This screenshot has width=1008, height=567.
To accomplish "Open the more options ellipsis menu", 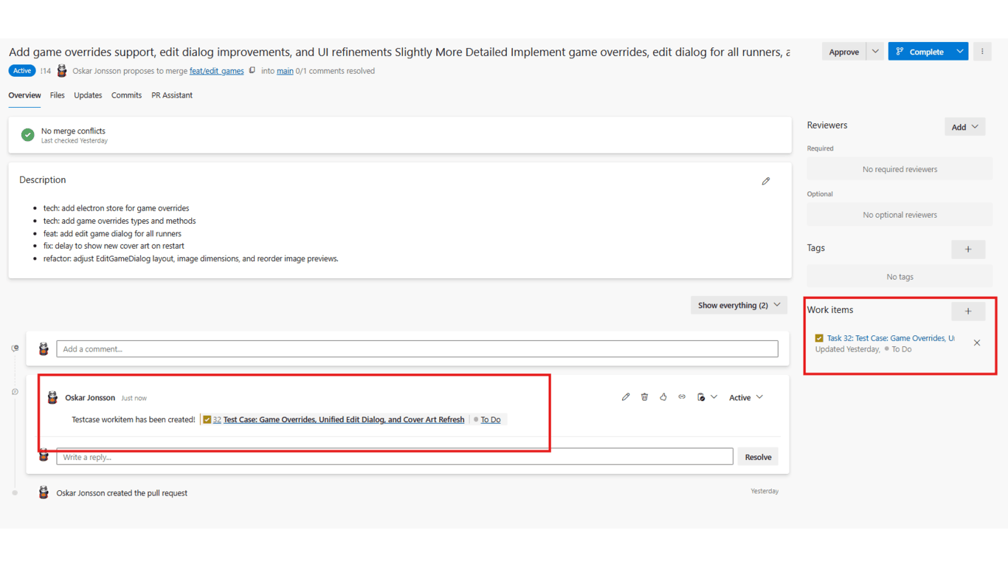I will point(981,52).
